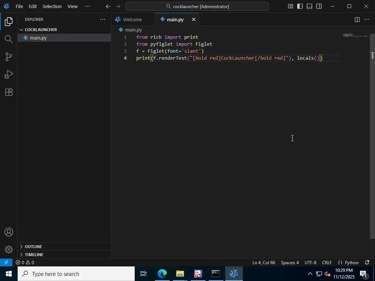The image size is (375, 281).
Task: Open the overflow menu ellipsis in menu bar
Action: 88,7
